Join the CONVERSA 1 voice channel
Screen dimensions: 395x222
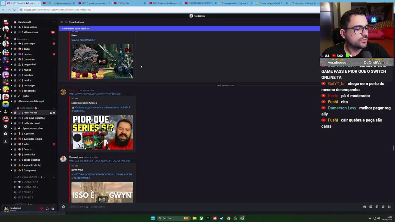click(x=34, y=182)
